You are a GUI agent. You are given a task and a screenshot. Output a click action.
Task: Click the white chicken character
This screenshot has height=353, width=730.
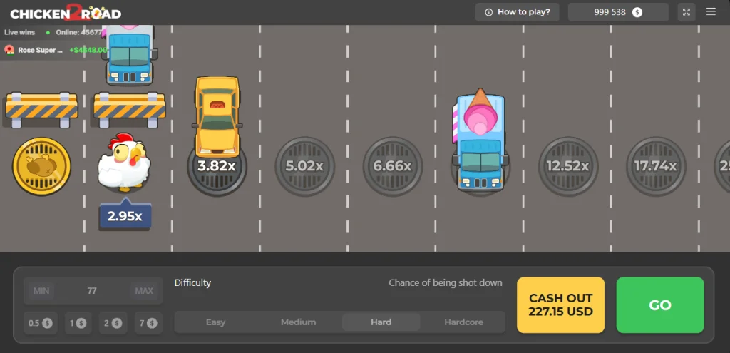tap(124, 162)
